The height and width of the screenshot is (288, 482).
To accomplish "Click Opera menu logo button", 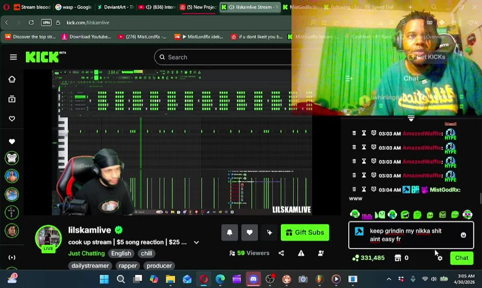I will coord(6,7).
